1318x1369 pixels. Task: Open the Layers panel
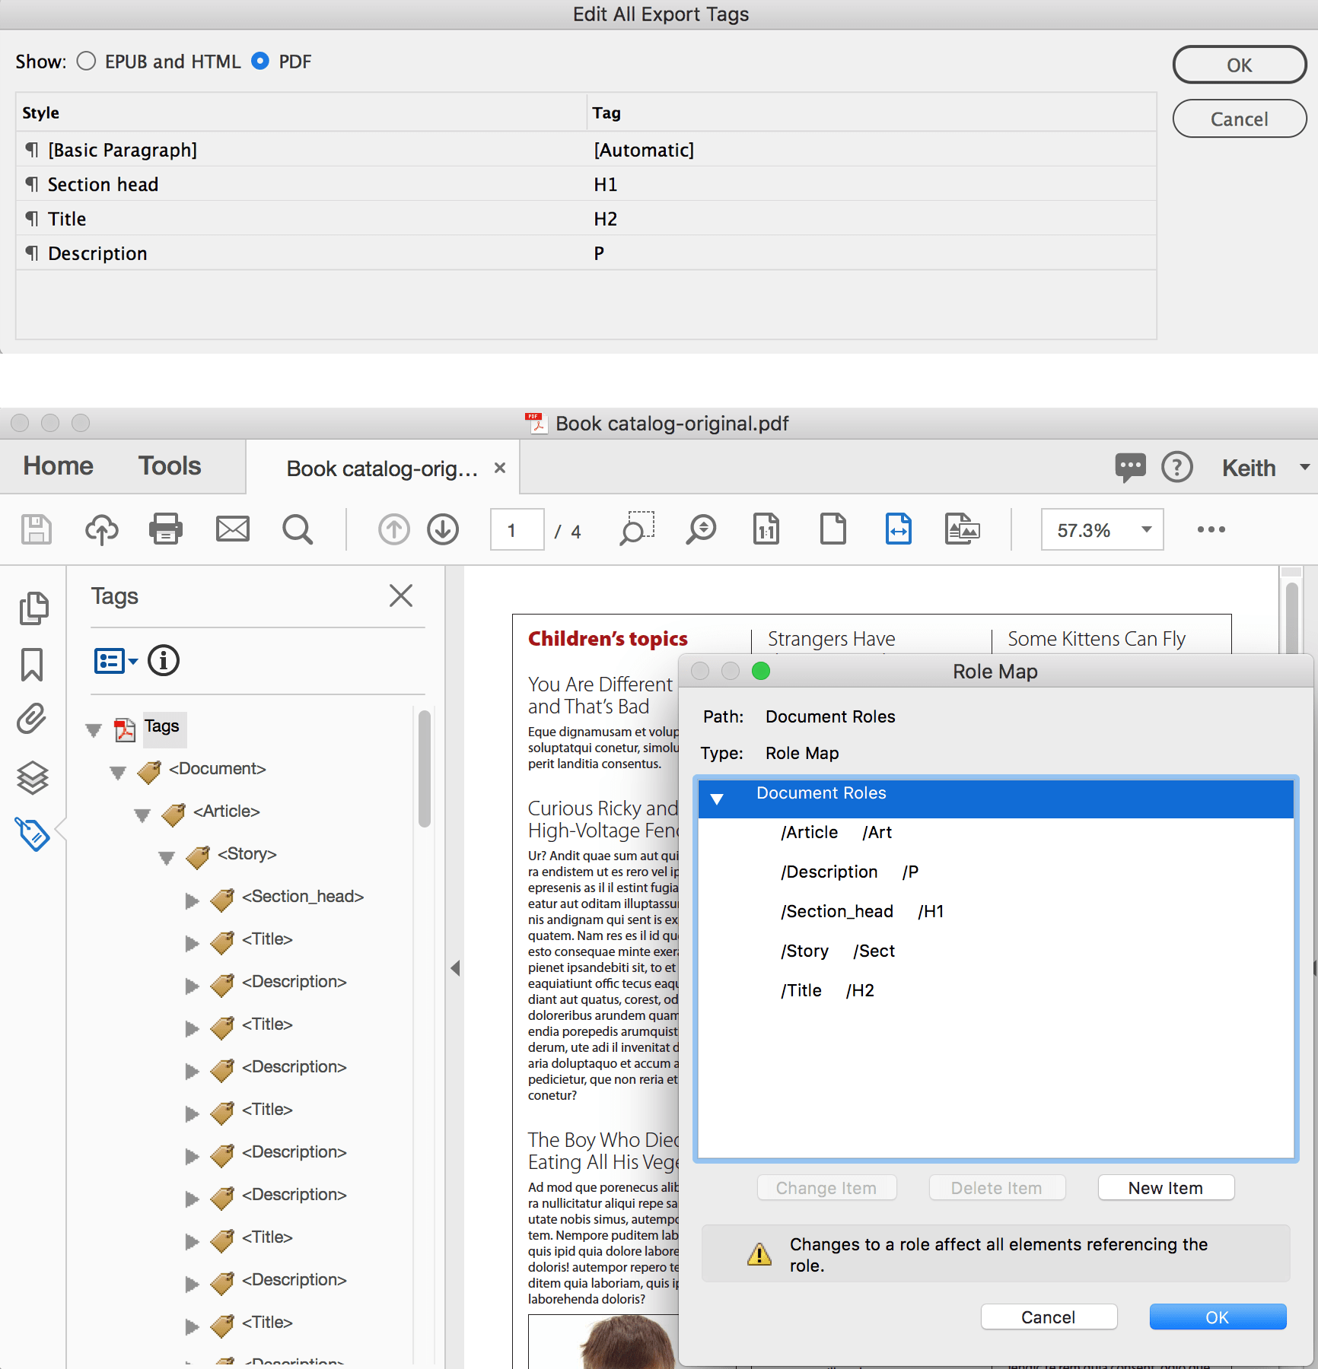(x=32, y=777)
